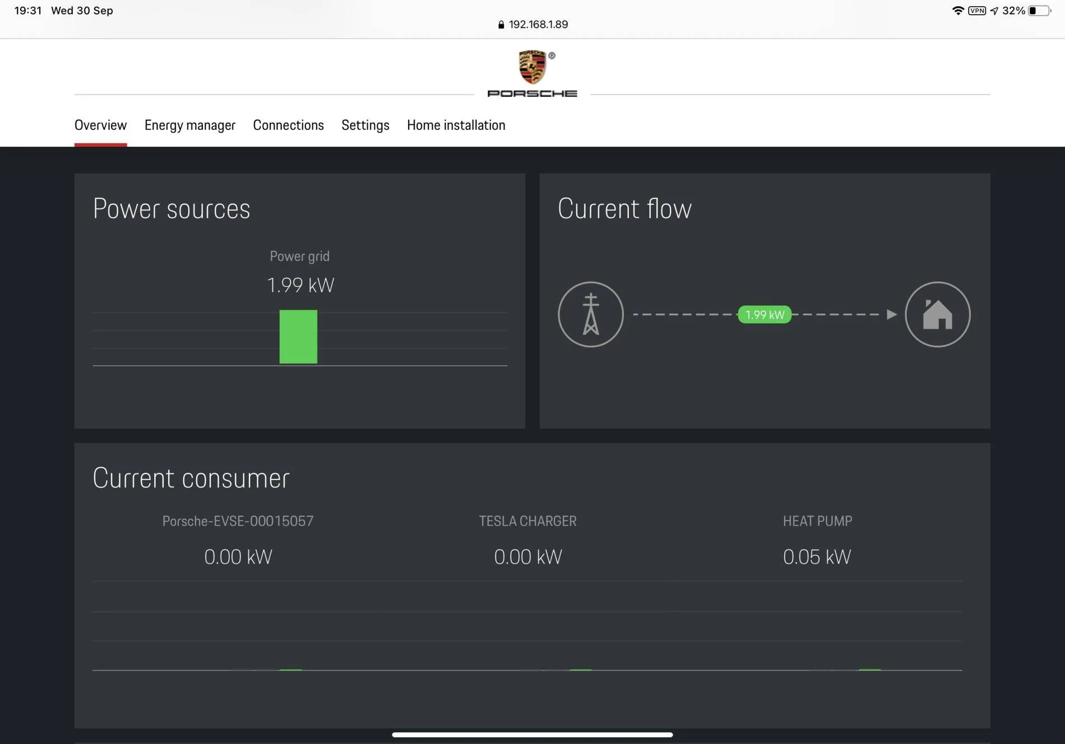The image size is (1065, 744).
Task: Click the 0.05 kW heat pump value
Action: click(x=817, y=557)
